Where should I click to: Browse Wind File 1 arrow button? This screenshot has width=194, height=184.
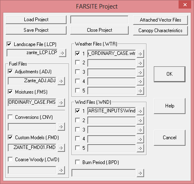click(x=140, y=111)
